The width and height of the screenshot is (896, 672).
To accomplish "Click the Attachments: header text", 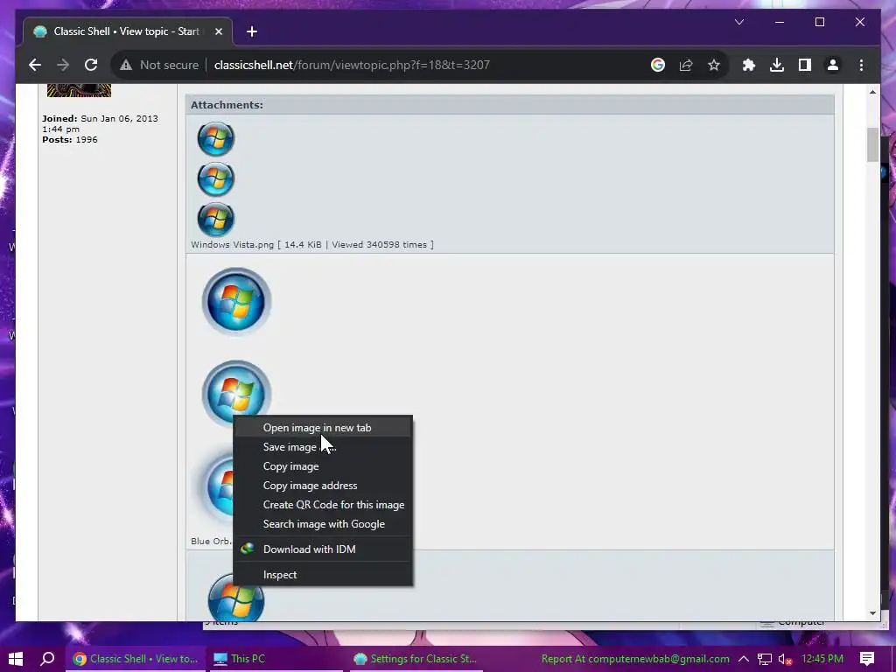I will click(227, 105).
